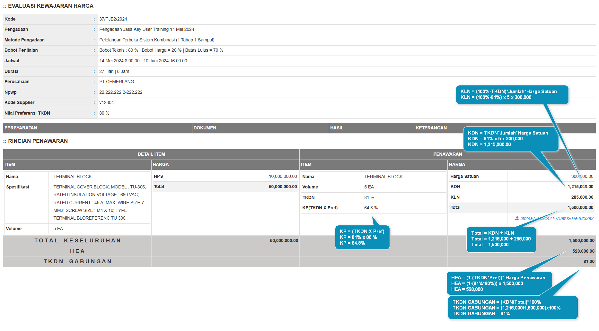Click the KLN formula callout bubble
Viewport: 599px width, 331px height.
pos(512,94)
